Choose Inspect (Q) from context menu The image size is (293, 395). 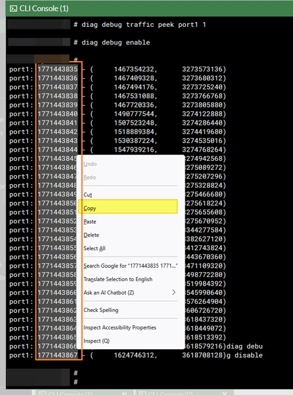pos(97,341)
